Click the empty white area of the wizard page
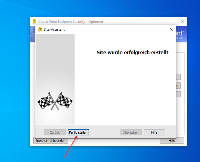Screen dimensions: 200x162 tap(126, 94)
